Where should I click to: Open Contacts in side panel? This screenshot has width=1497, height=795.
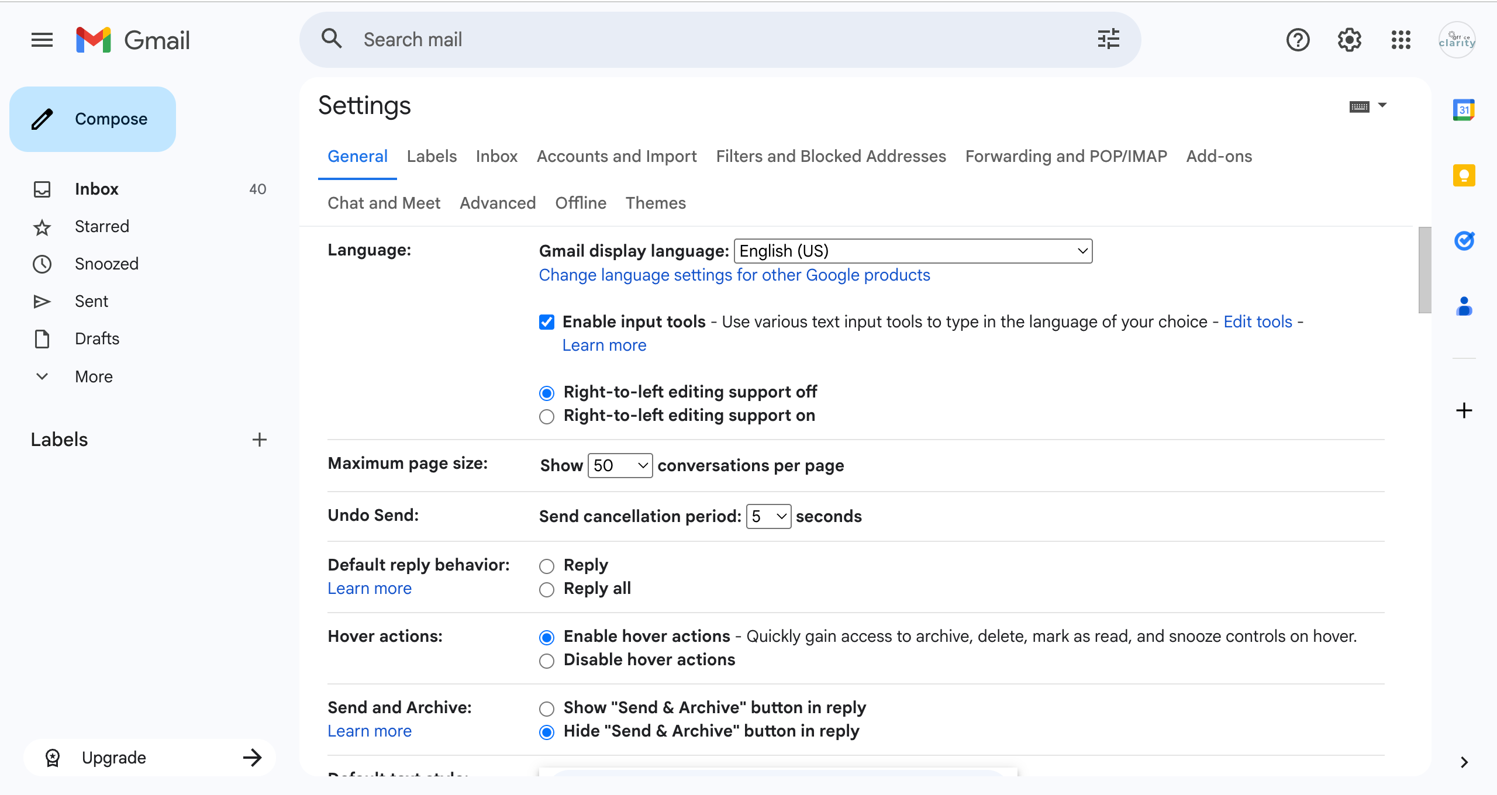click(x=1464, y=306)
